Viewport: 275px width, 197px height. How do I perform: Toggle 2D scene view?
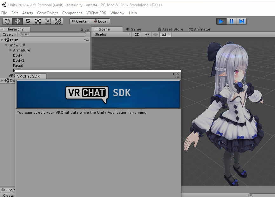coord(137,34)
